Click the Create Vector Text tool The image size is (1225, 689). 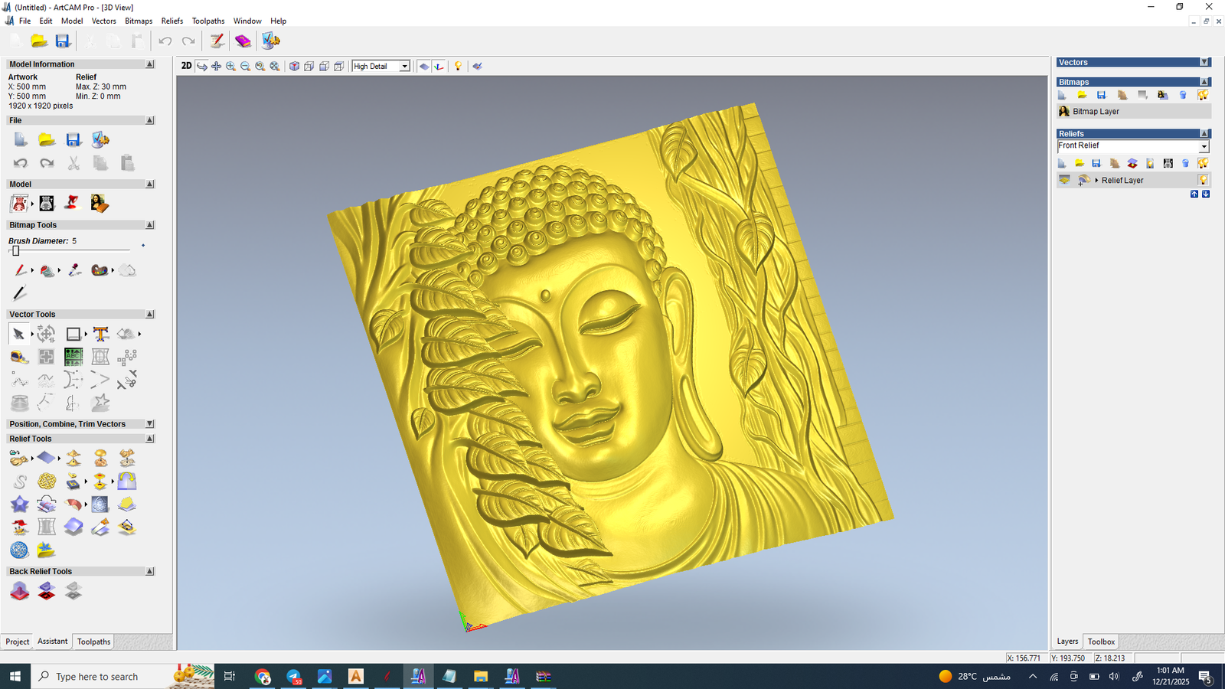tap(100, 334)
